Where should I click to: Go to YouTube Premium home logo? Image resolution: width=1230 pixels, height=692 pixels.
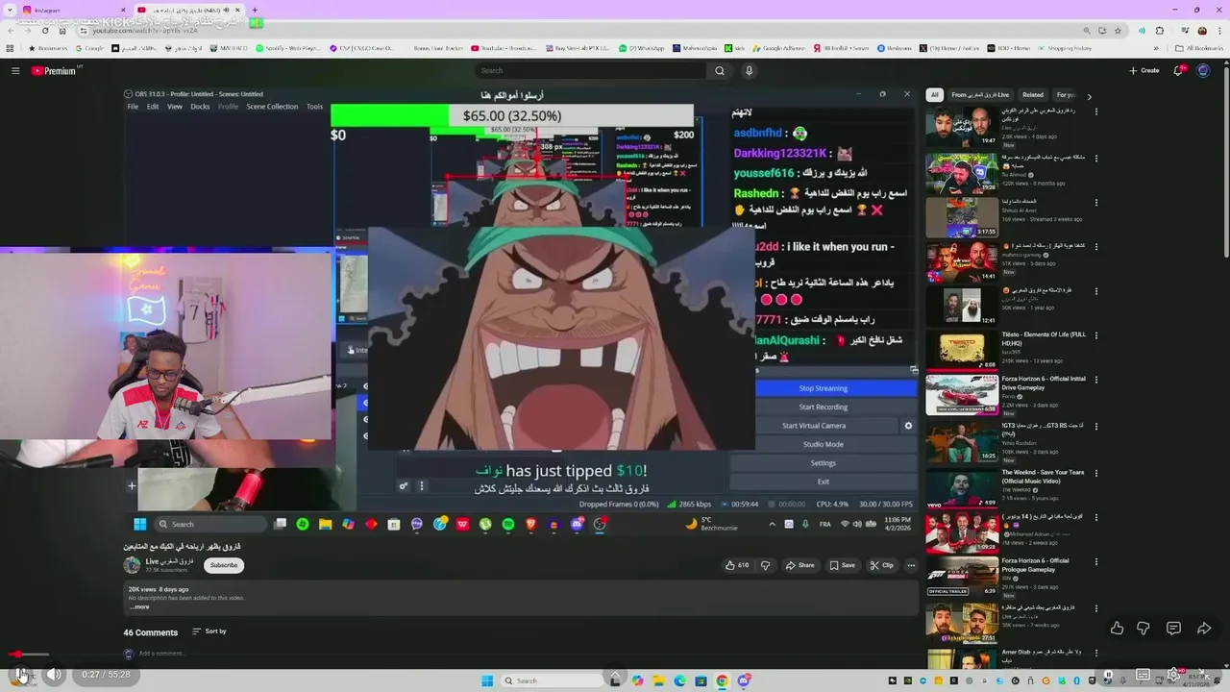55,70
